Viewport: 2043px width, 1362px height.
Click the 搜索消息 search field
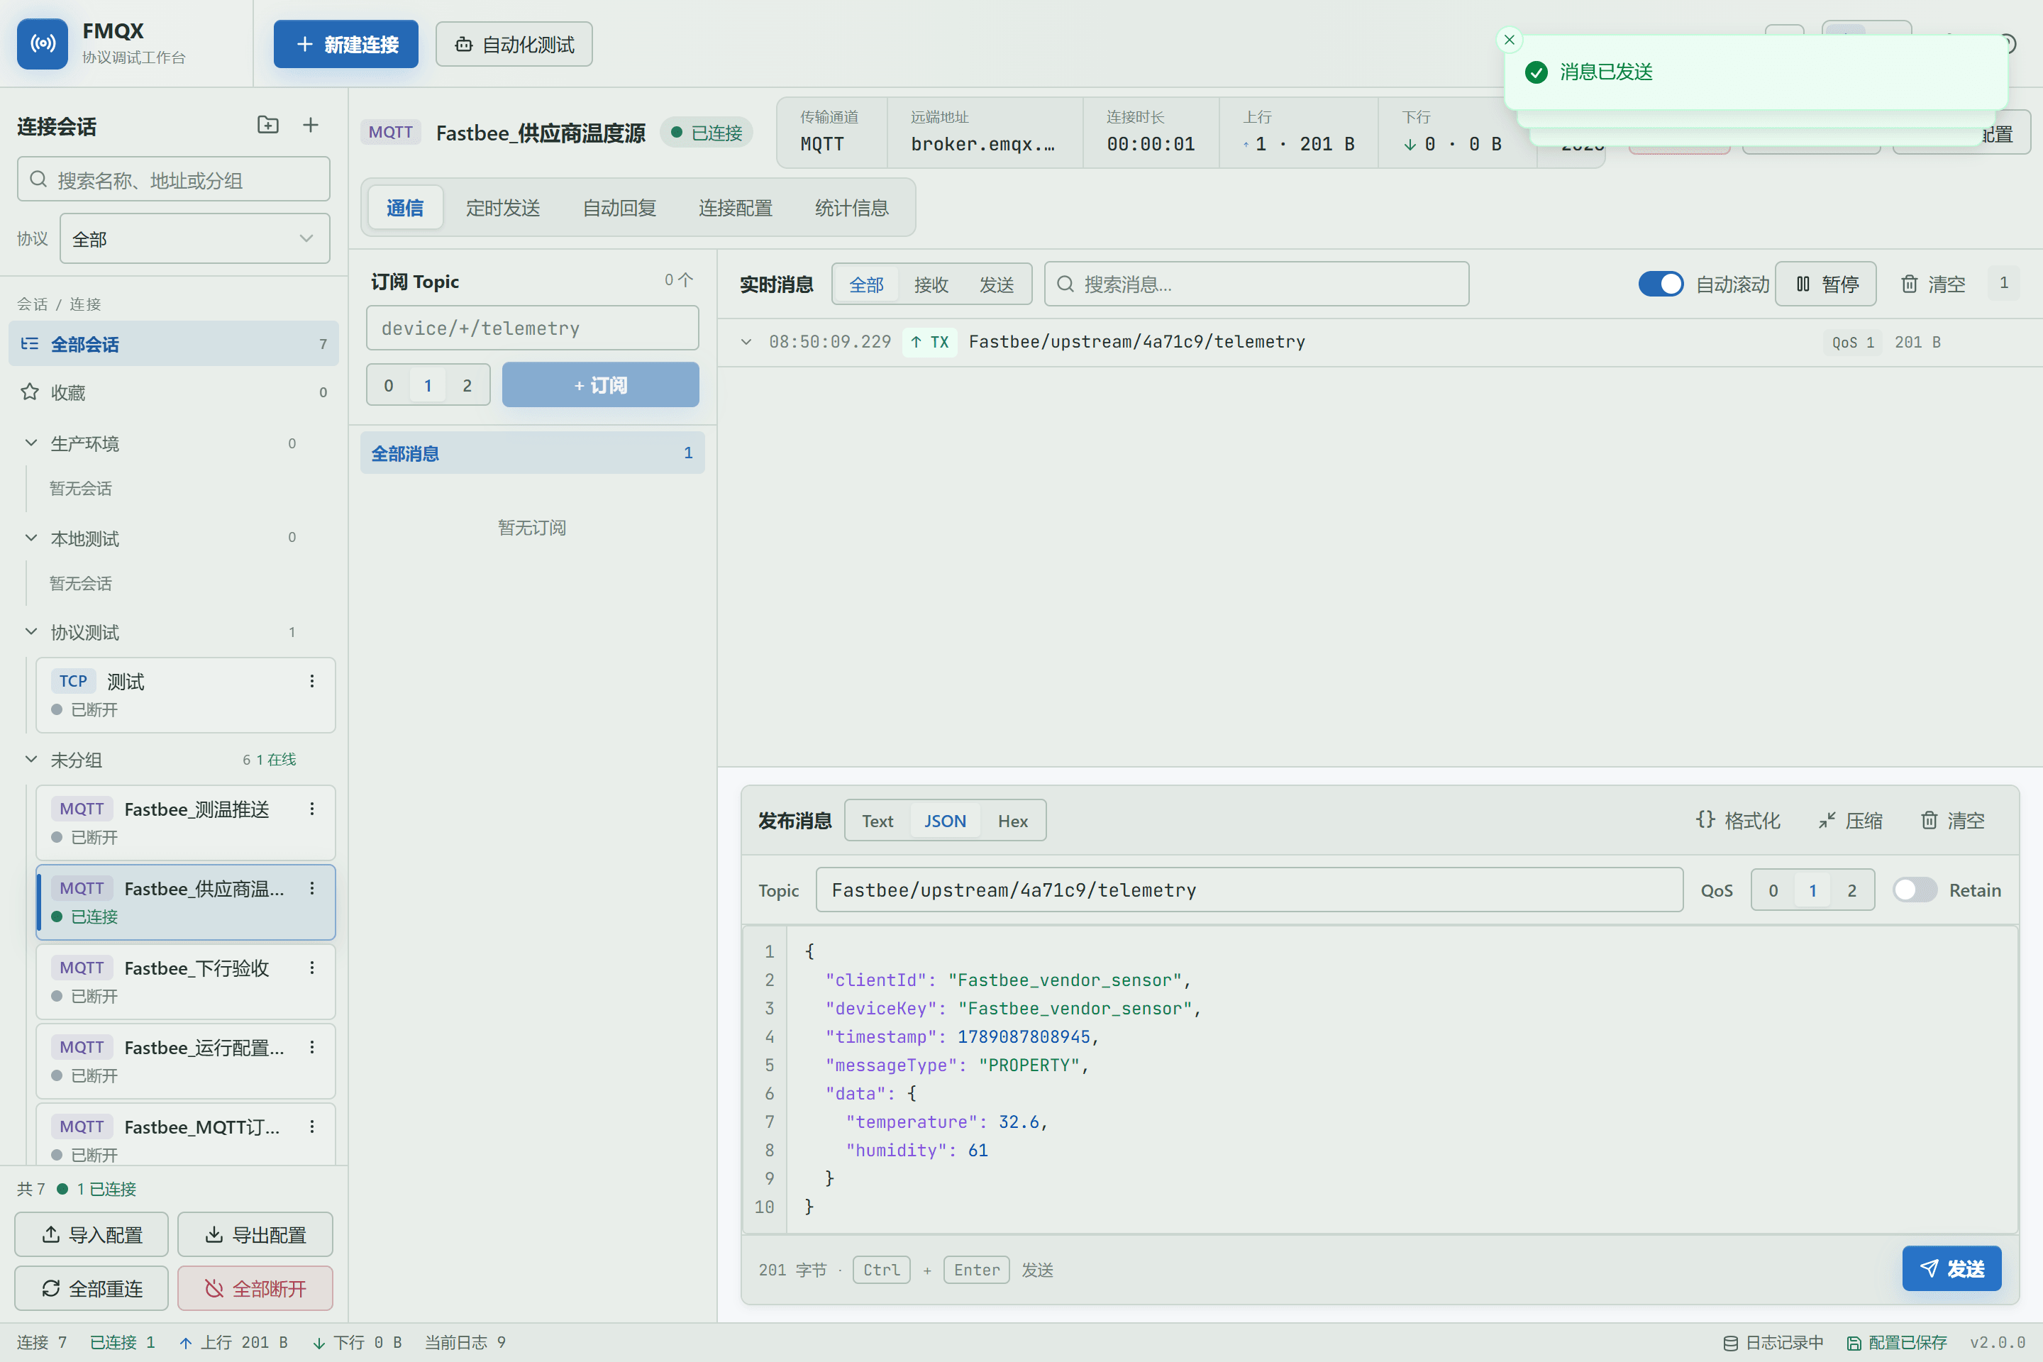pyautogui.click(x=1257, y=284)
